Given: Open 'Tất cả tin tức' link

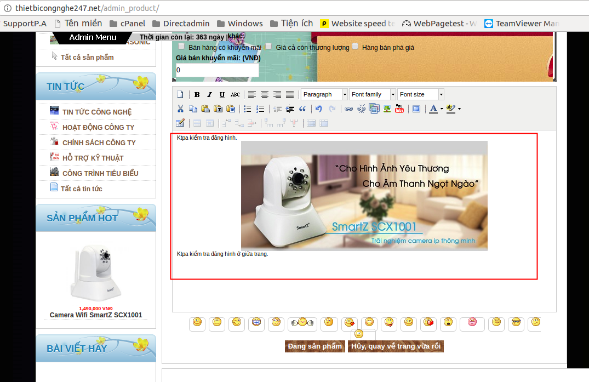Looking at the screenshot, I should point(82,189).
